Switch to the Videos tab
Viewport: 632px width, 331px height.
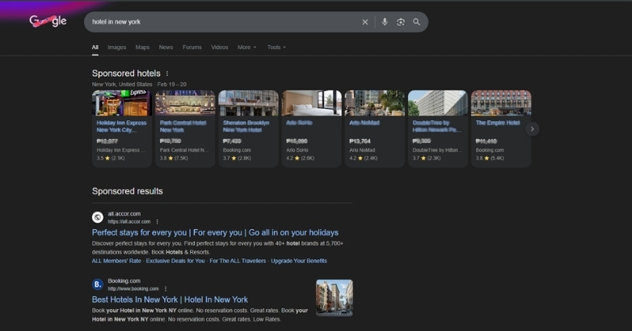pyautogui.click(x=220, y=47)
